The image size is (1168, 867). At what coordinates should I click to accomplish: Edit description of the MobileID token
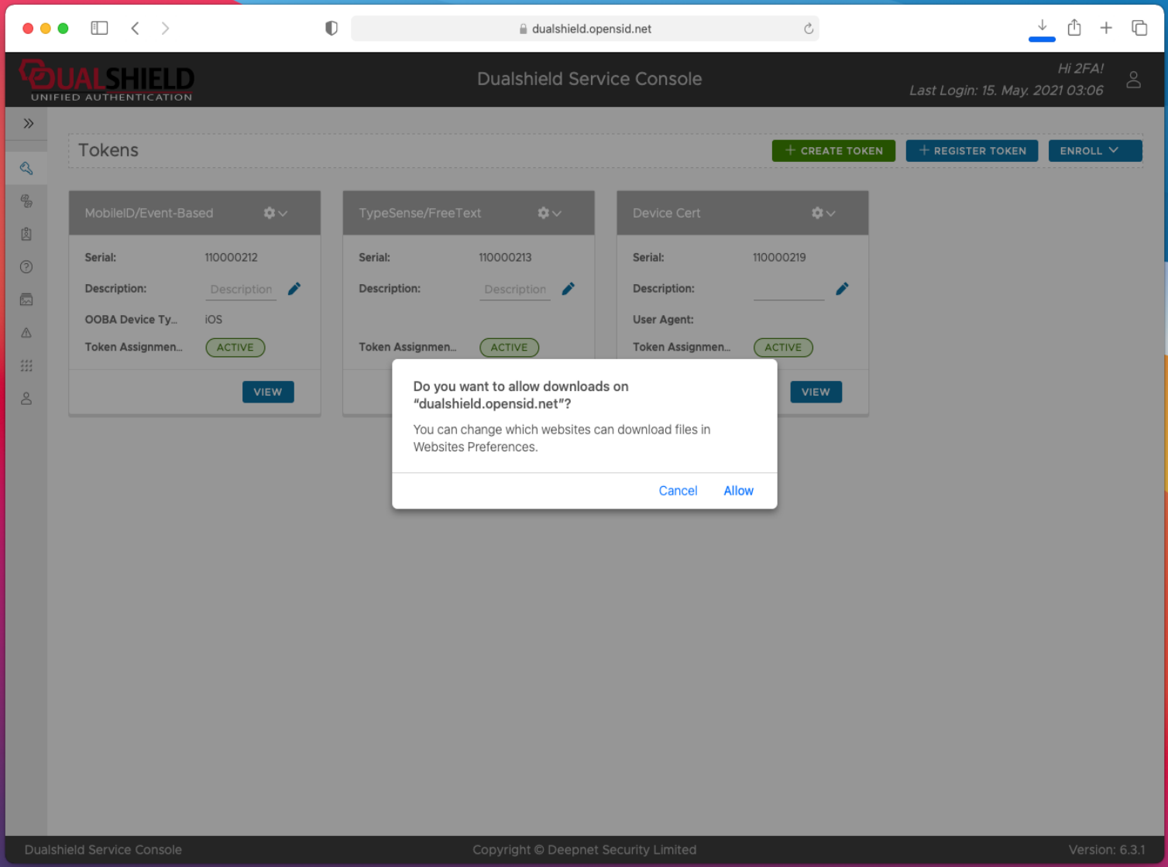294,289
